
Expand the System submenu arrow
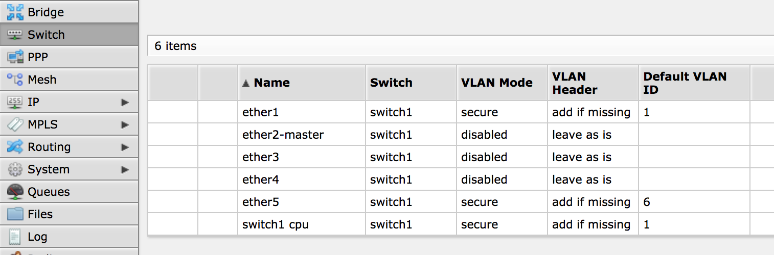tap(125, 169)
